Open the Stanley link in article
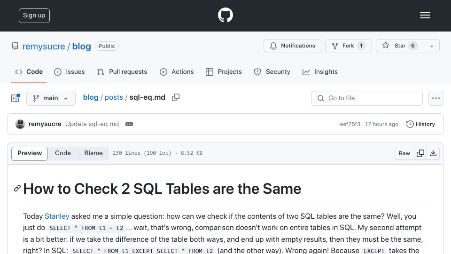Viewport: 451px width, 254px height. pos(57,216)
